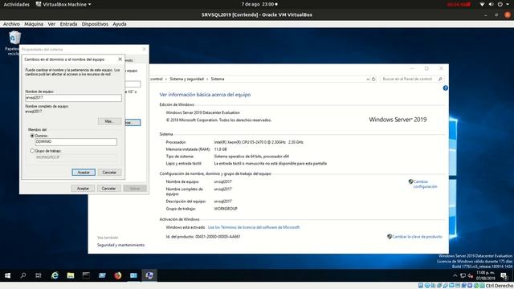Click VirtualBox audio status icon
Viewport: 514px width, 289px height.
[x=433, y=286]
